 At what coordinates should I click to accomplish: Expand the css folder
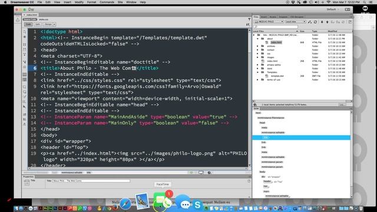(x=257, y=54)
